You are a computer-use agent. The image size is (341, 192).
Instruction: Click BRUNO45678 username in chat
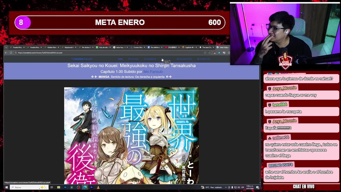click(281, 165)
